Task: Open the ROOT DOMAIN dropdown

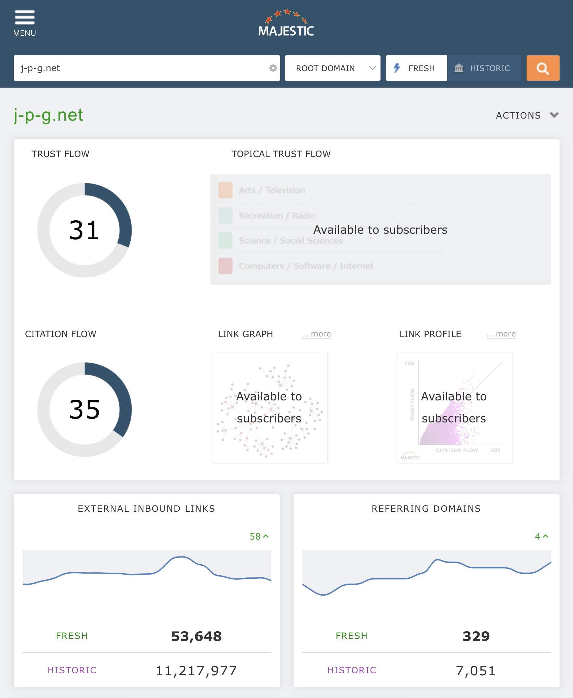Action: click(x=333, y=68)
